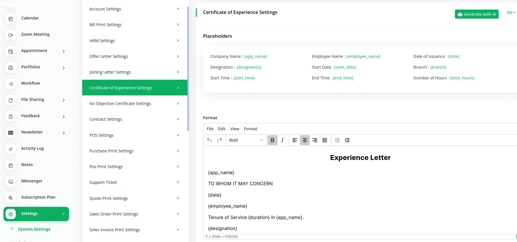Justify text with the toolbar icon
This screenshot has width=517, height=242.
pyautogui.click(x=325, y=140)
